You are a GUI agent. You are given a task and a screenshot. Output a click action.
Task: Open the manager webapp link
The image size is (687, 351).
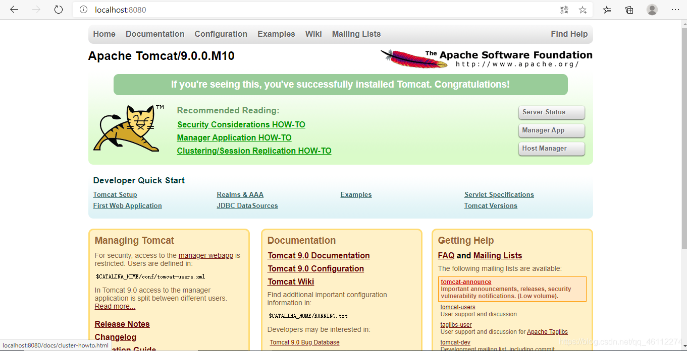tap(206, 255)
